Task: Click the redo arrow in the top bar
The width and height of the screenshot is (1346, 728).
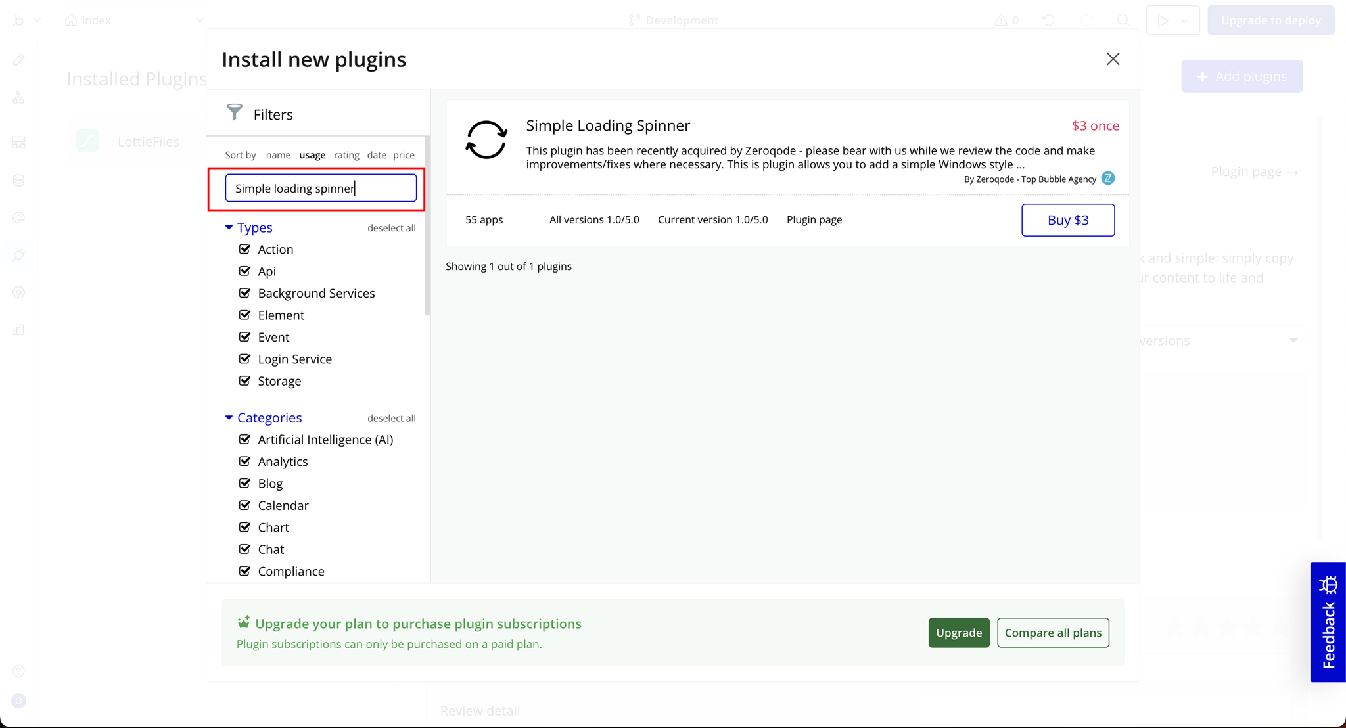Action: 1086,20
